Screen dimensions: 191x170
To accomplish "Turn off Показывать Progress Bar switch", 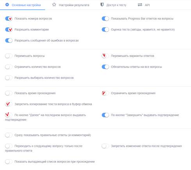I will click(x=105, y=19).
